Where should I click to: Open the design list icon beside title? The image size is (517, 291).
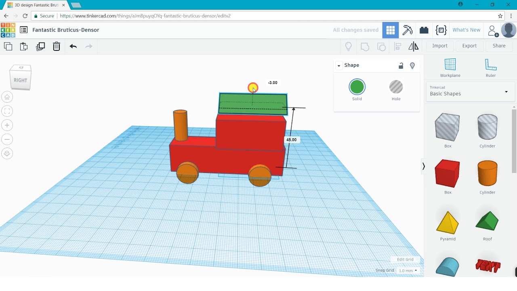[x=24, y=30]
